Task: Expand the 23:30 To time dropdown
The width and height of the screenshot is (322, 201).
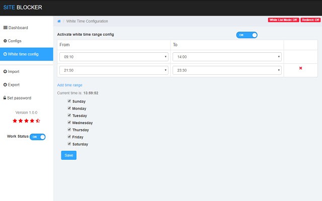Action: [x=227, y=71]
